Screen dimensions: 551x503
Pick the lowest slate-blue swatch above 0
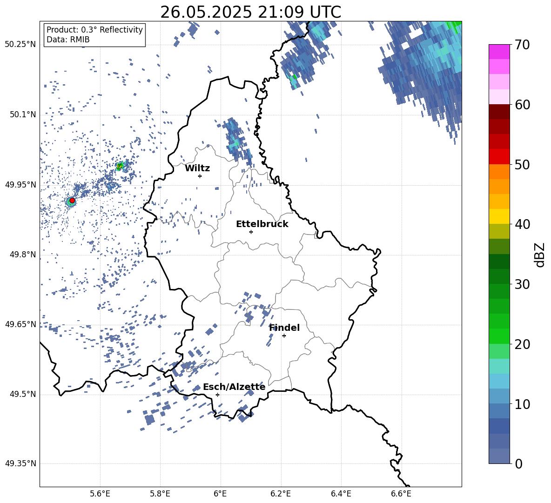[499, 456]
